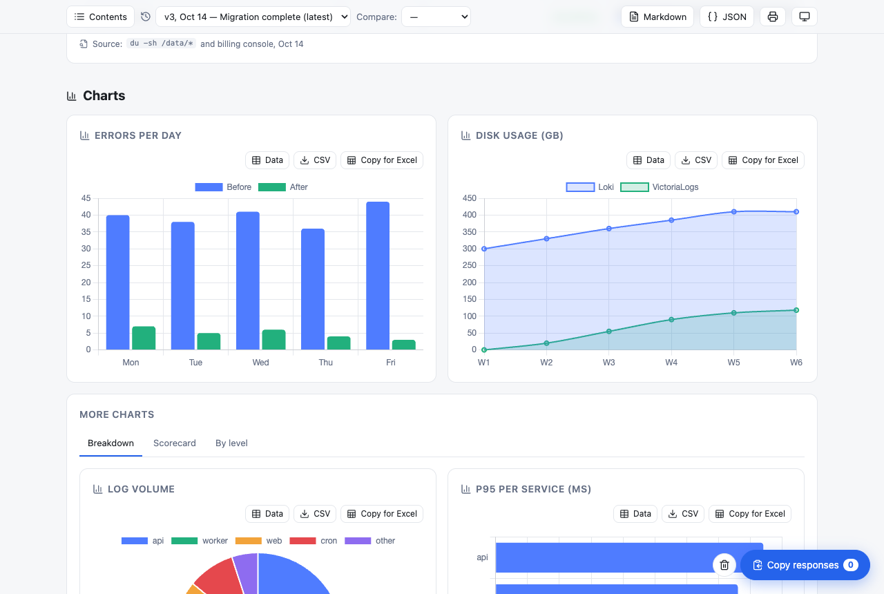
Task: Copy Log Volume chart for Excel
Action: pos(382,514)
